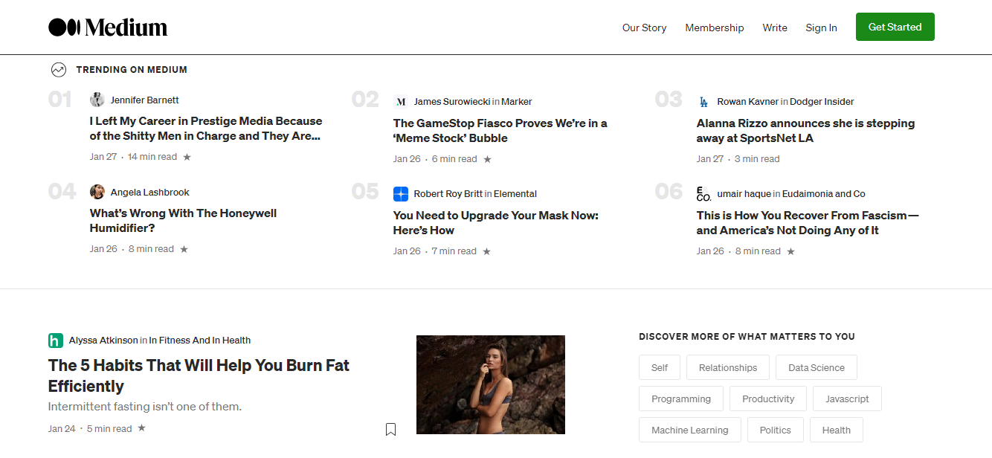Image resolution: width=992 pixels, height=458 pixels.
Task: Select the Self topic tag
Action: (x=660, y=367)
